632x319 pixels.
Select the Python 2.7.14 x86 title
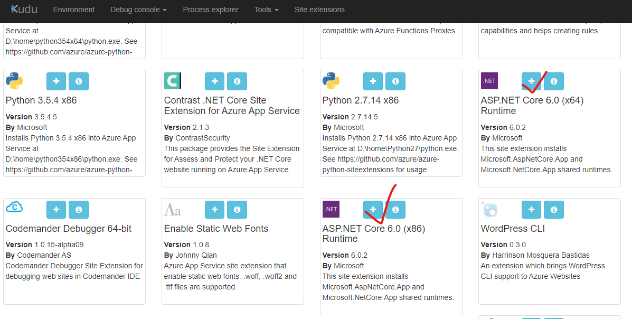[361, 100]
